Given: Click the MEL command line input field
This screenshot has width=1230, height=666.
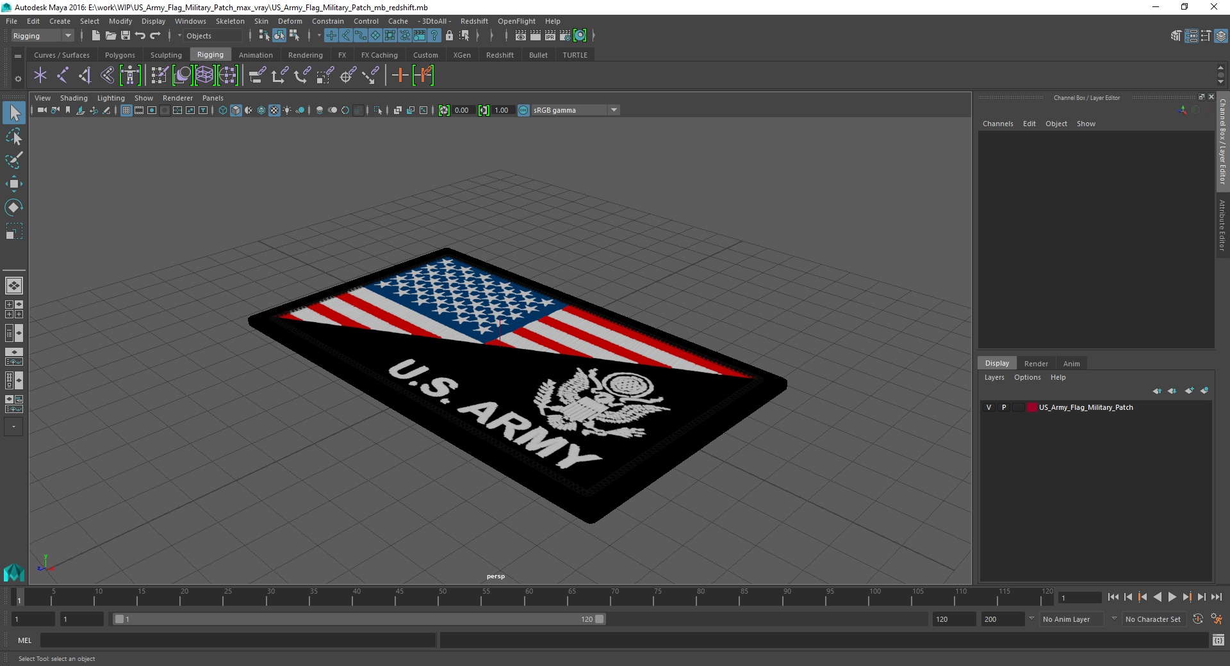Looking at the screenshot, I should pyautogui.click(x=238, y=640).
